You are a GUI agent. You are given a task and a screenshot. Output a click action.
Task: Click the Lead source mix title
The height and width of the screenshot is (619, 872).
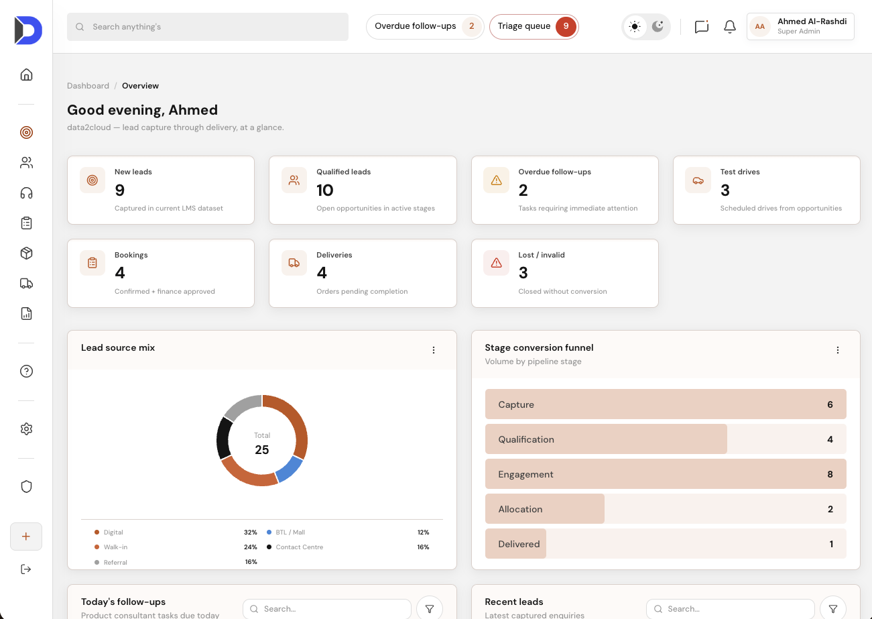118,347
